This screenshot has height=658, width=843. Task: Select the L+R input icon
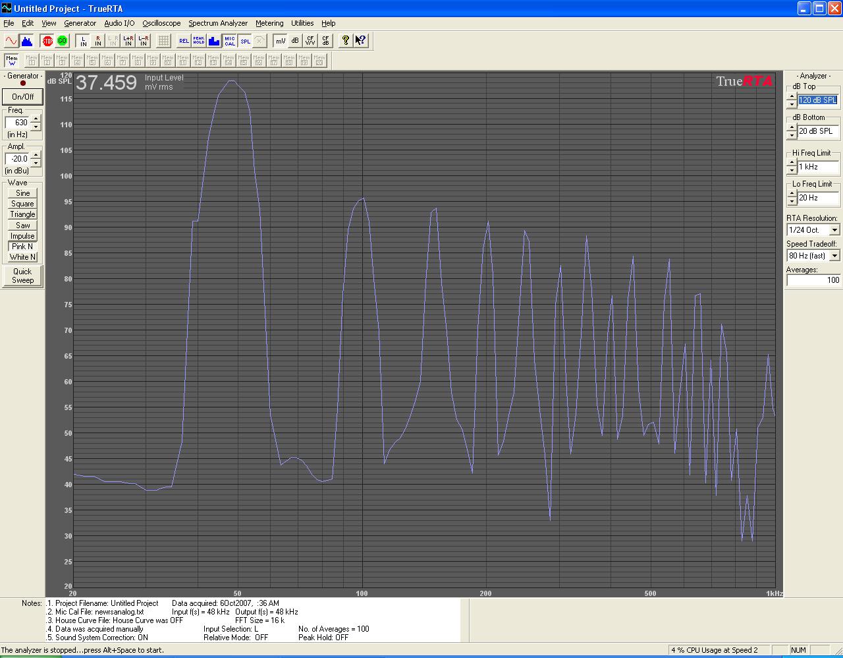click(x=128, y=41)
